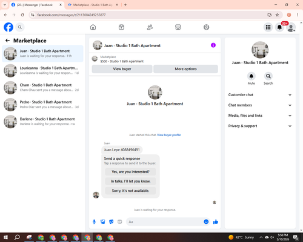The height and width of the screenshot is (242, 303).
Task: Expand Media, files and links section
Action: 260,116
